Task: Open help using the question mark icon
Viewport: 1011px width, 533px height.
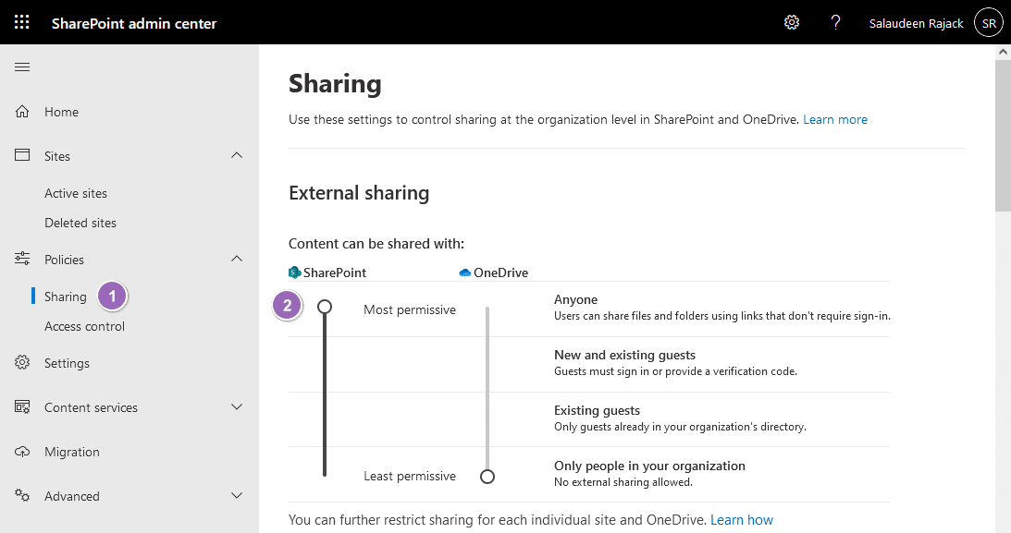Action: (835, 21)
